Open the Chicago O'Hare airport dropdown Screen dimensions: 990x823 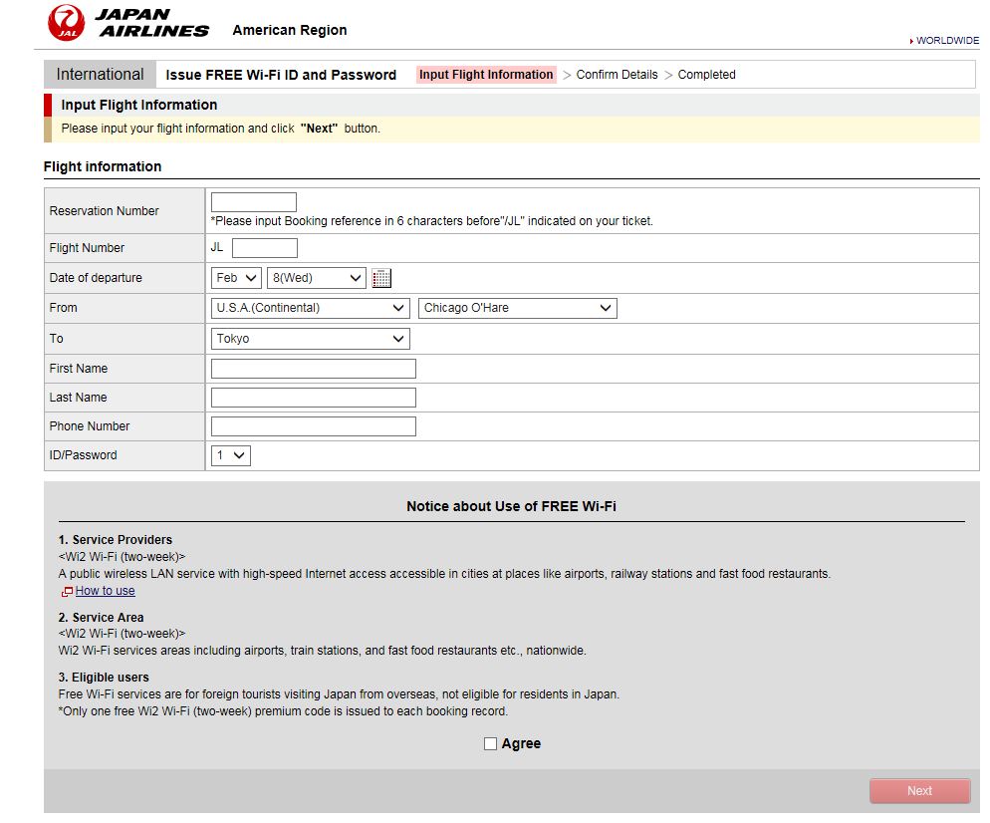(x=517, y=308)
